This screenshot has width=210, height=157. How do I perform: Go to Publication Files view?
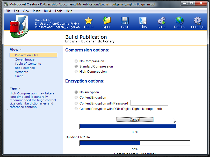click(33, 55)
